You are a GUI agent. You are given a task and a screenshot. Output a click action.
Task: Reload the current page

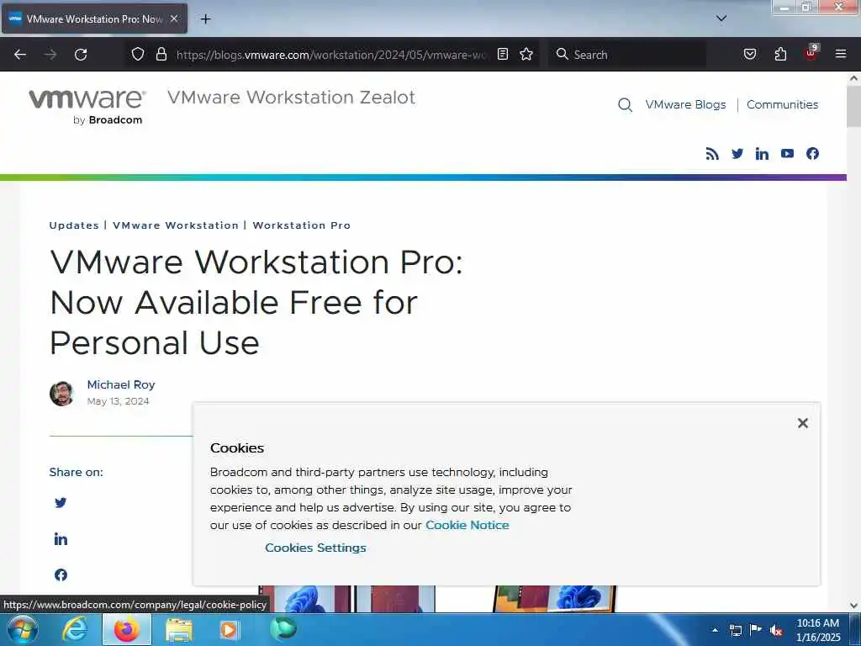point(81,55)
